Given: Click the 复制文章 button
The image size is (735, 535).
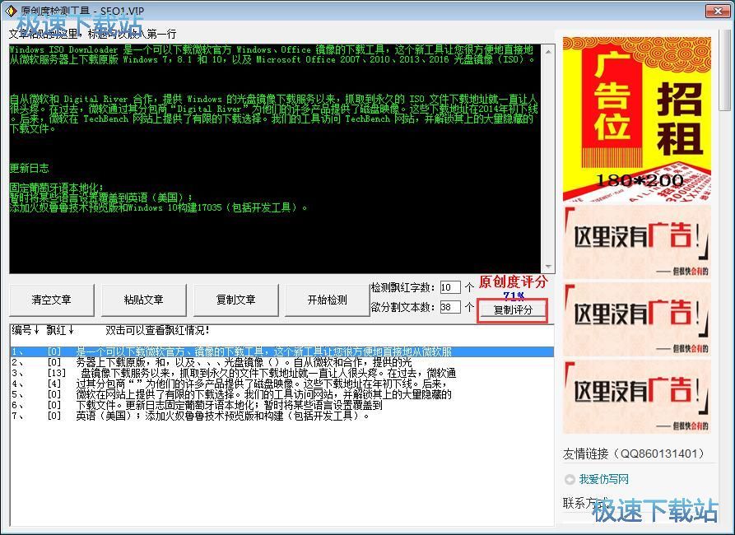Looking at the screenshot, I should click(x=235, y=300).
